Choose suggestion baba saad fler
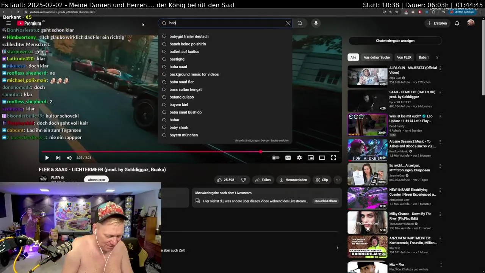The image size is (485, 273). (x=181, y=82)
